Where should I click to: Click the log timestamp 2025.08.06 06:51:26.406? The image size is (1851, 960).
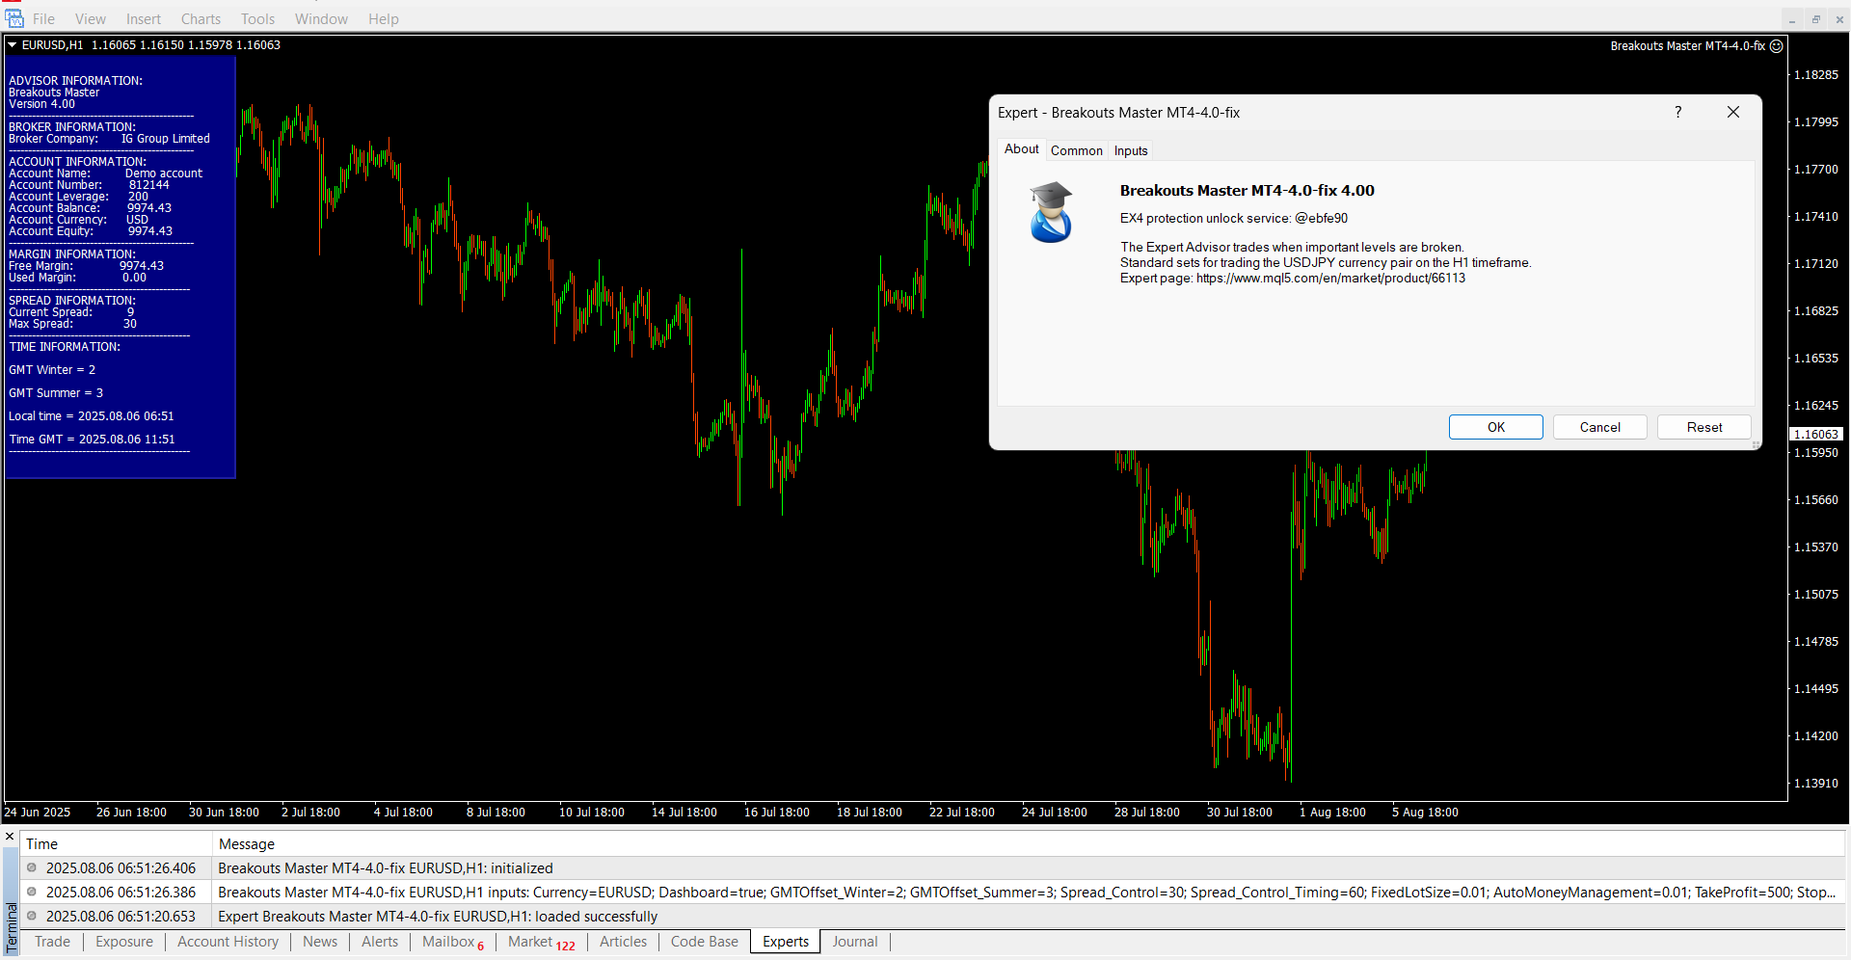point(121,867)
